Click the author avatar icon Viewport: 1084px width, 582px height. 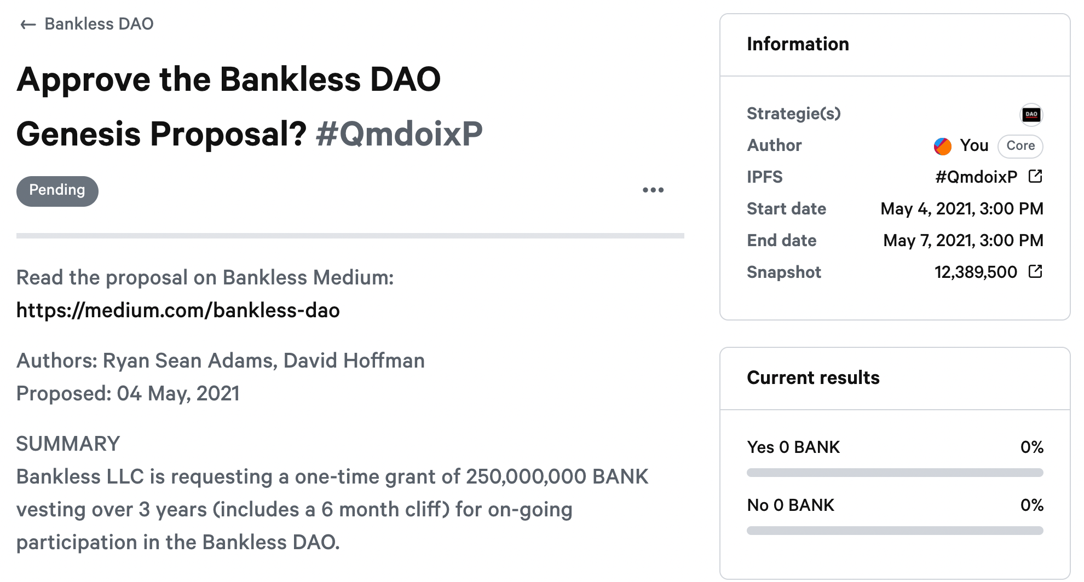(943, 146)
